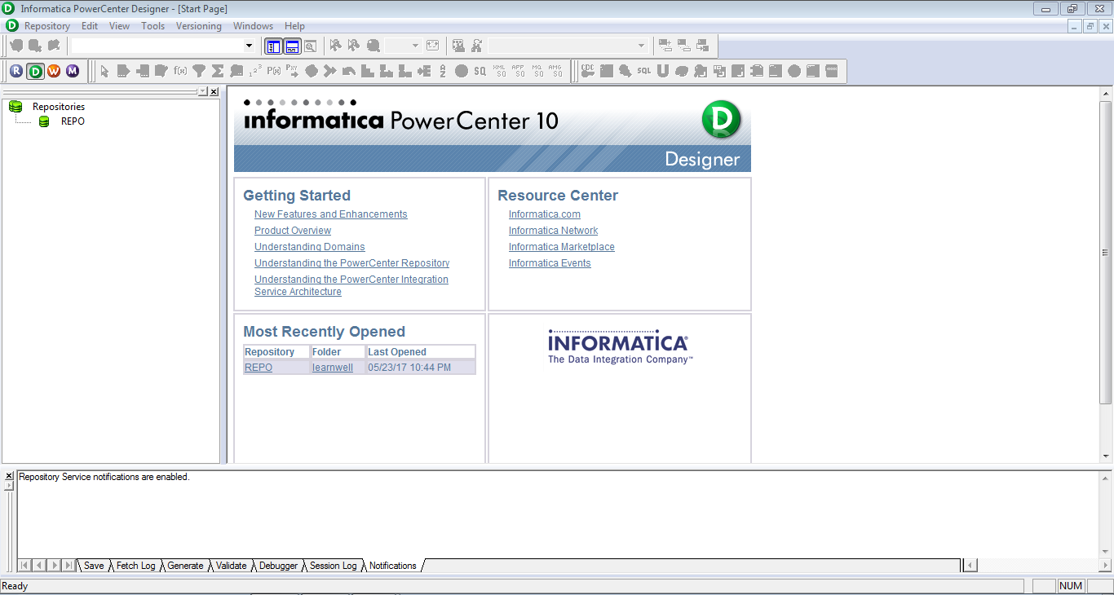This screenshot has width=1114, height=595.
Task: Select the P(x) Stored Procedure icon
Action: (x=274, y=71)
